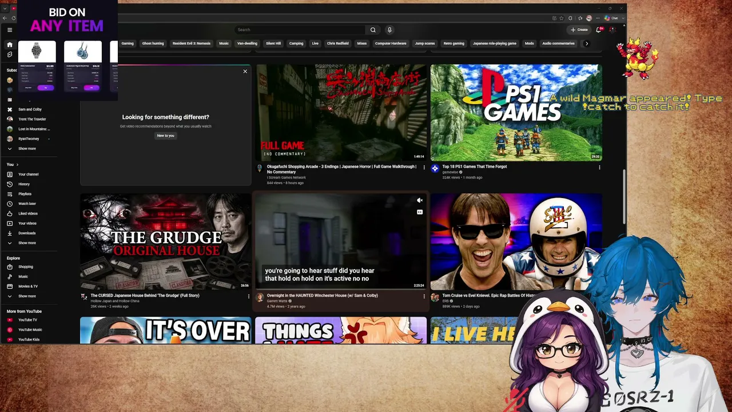732x412 pixels.
Task: Open the Top 18 PS1 Games video title
Action: [x=475, y=167]
